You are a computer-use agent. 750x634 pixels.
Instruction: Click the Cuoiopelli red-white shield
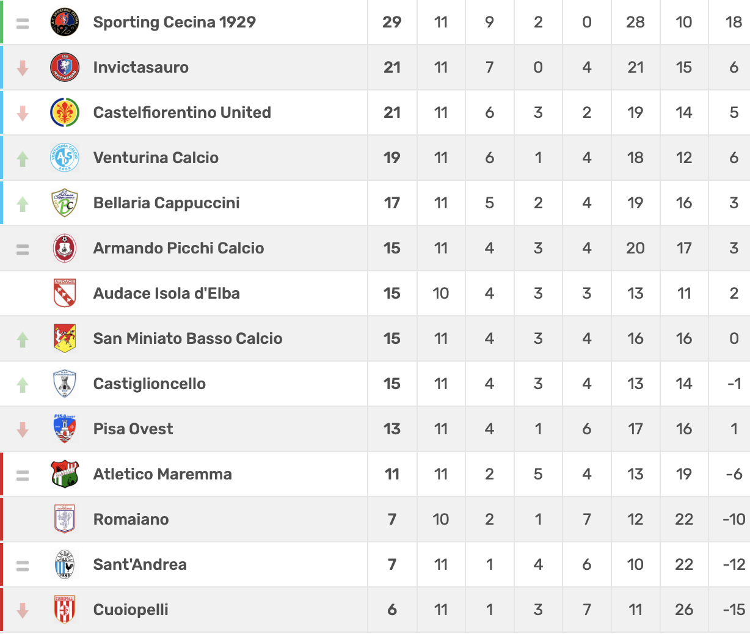(65, 610)
